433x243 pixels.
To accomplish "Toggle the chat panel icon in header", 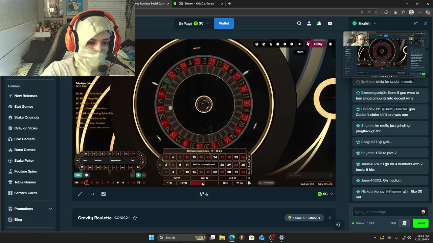I will [330, 23].
